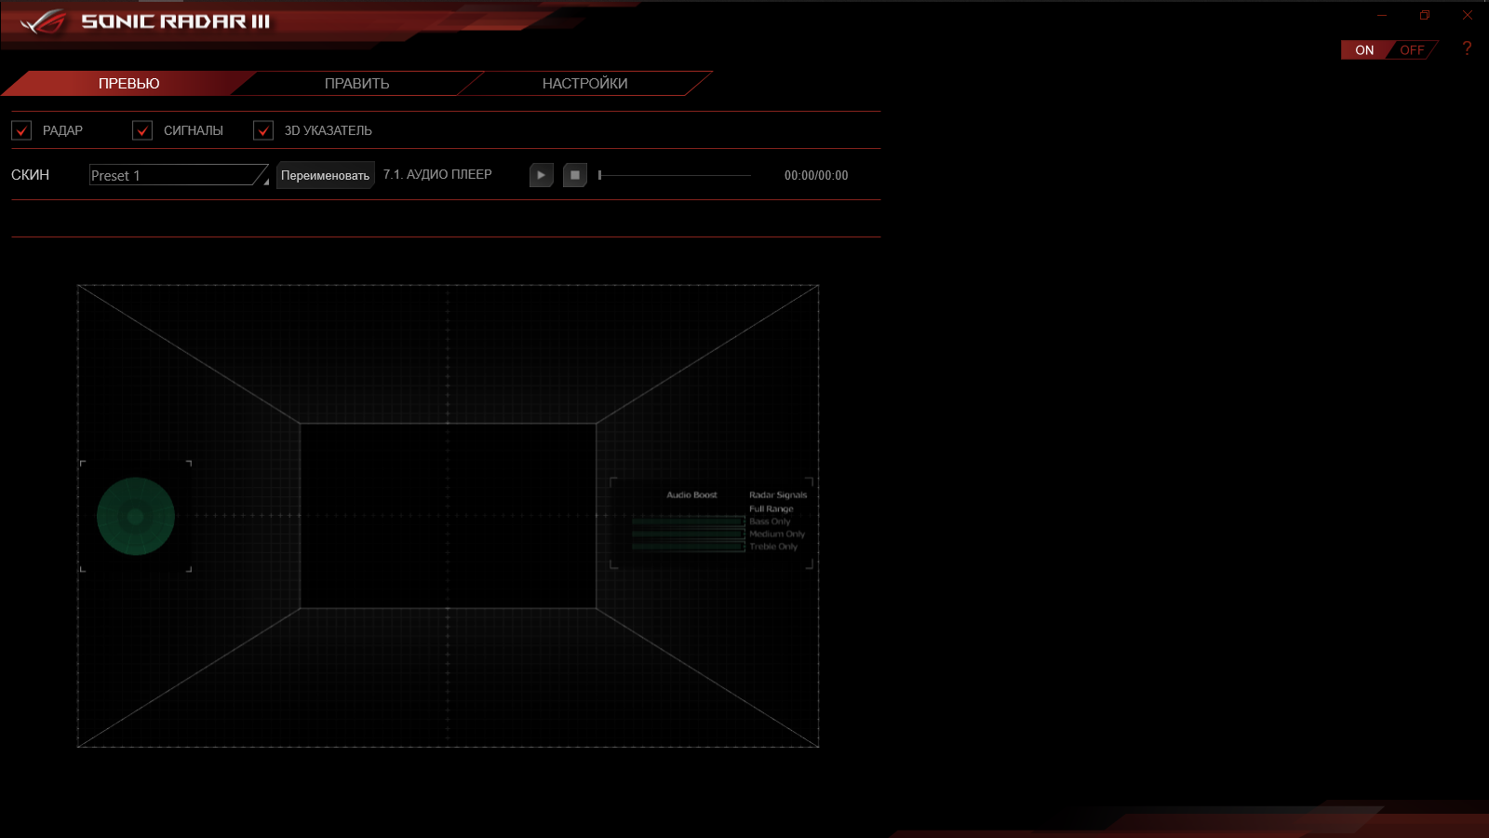
Task: Click the audio player progress slider
Action: [x=675, y=175]
